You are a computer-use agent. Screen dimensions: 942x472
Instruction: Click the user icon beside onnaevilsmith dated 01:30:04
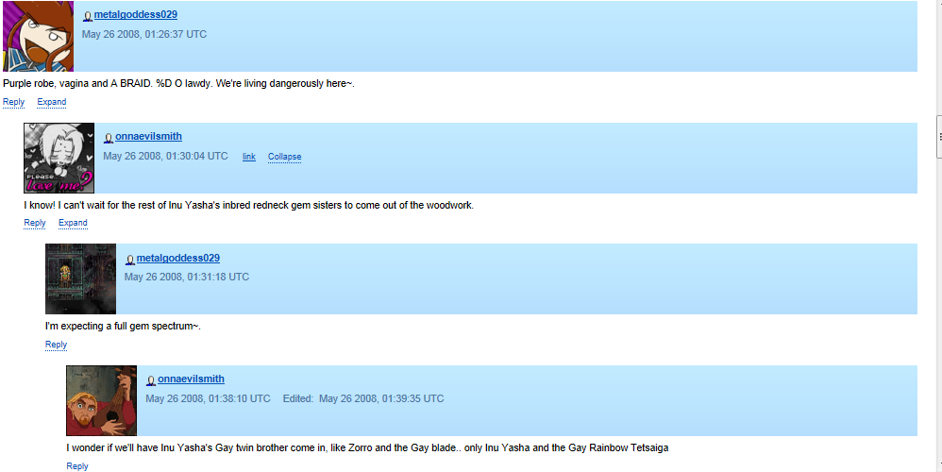click(109, 138)
